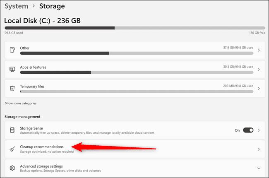
Task: Select the Storage breadcrumb title
Action: [52, 6]
